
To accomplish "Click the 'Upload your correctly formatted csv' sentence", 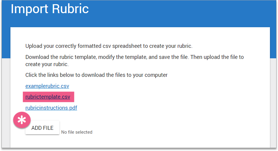I will click(109, 46).
